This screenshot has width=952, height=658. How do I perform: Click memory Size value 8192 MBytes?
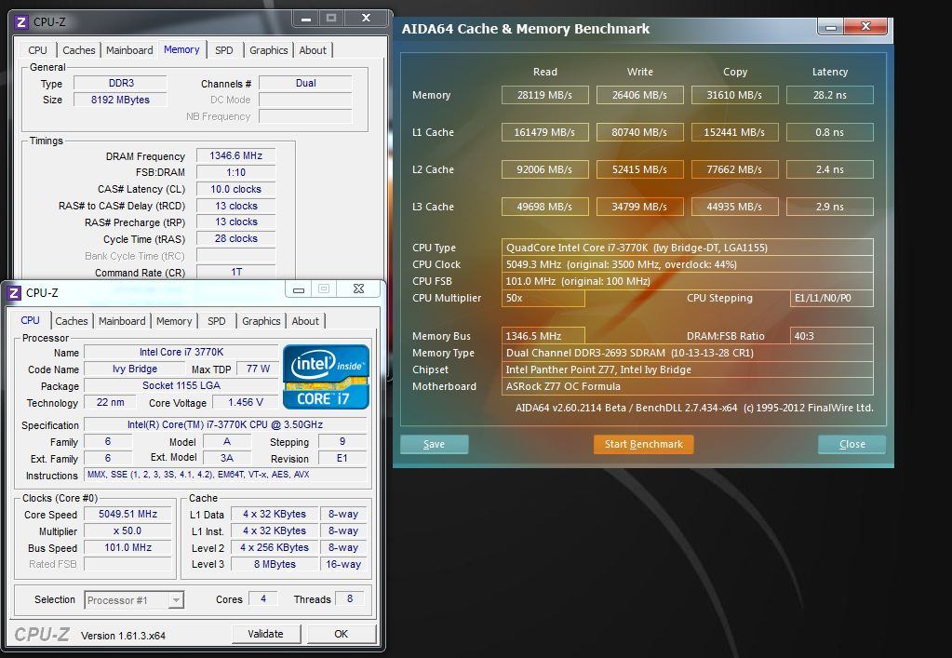coord(120,101)
